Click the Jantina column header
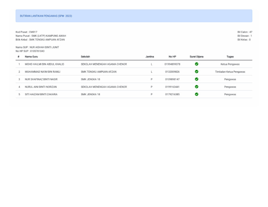This screenshot has height=207, width=268. pos(150,57)
